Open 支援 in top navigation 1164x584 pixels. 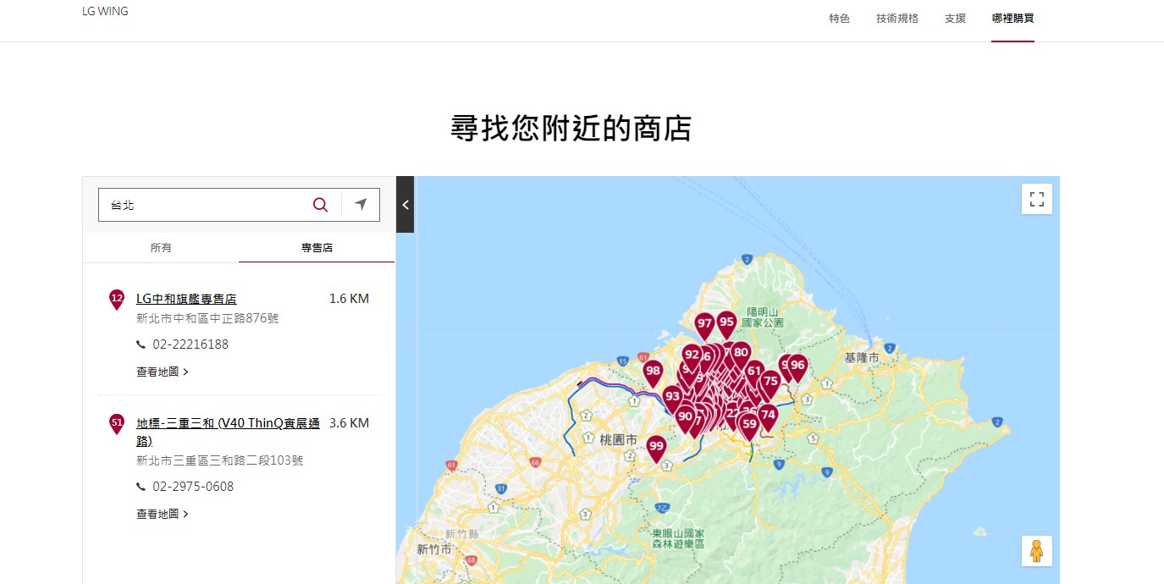coord(955,19)
